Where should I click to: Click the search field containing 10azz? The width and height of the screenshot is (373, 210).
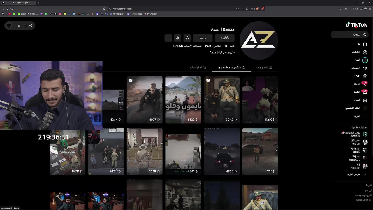(350, 35)
